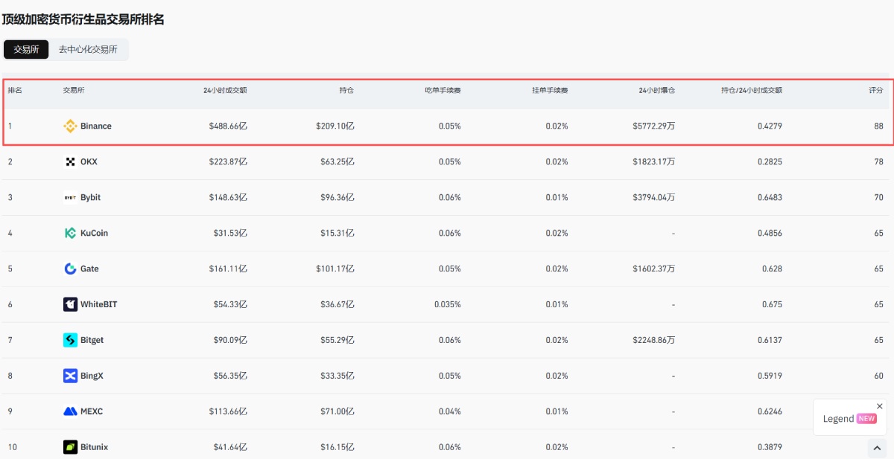Click Bitunix ratio 0.3879
Image resolution: width=894 pixels, height=459 pixels.
[x=770, y=448]
